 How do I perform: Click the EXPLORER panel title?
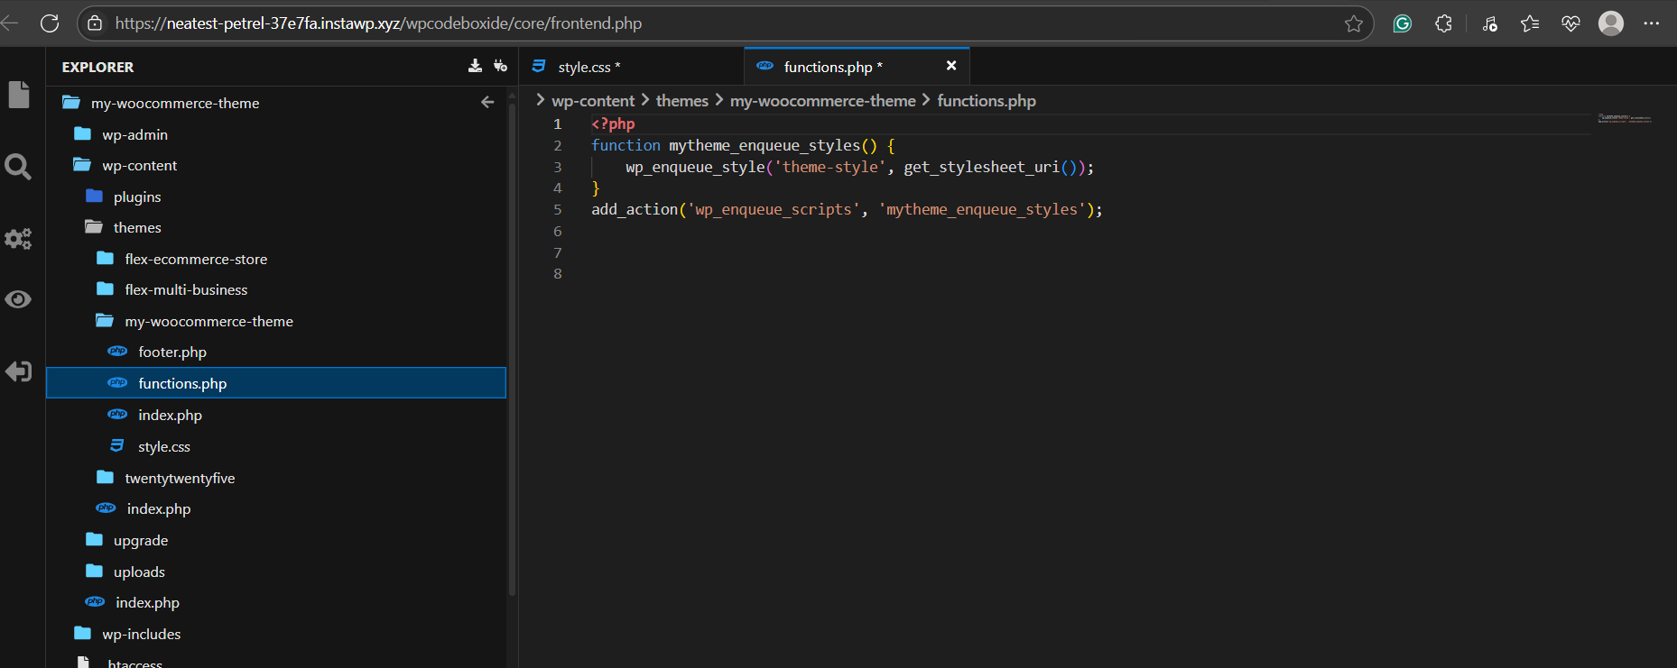[x=97, y=67]
